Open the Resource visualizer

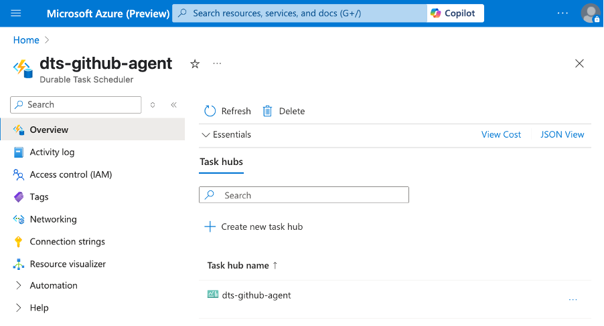tap(92, 264)
